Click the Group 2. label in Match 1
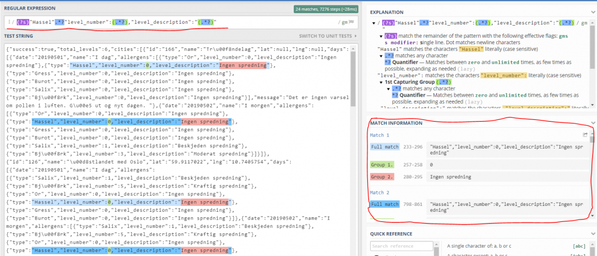The height and width of the screenshot is (256, 597). [x=381, y=177]
